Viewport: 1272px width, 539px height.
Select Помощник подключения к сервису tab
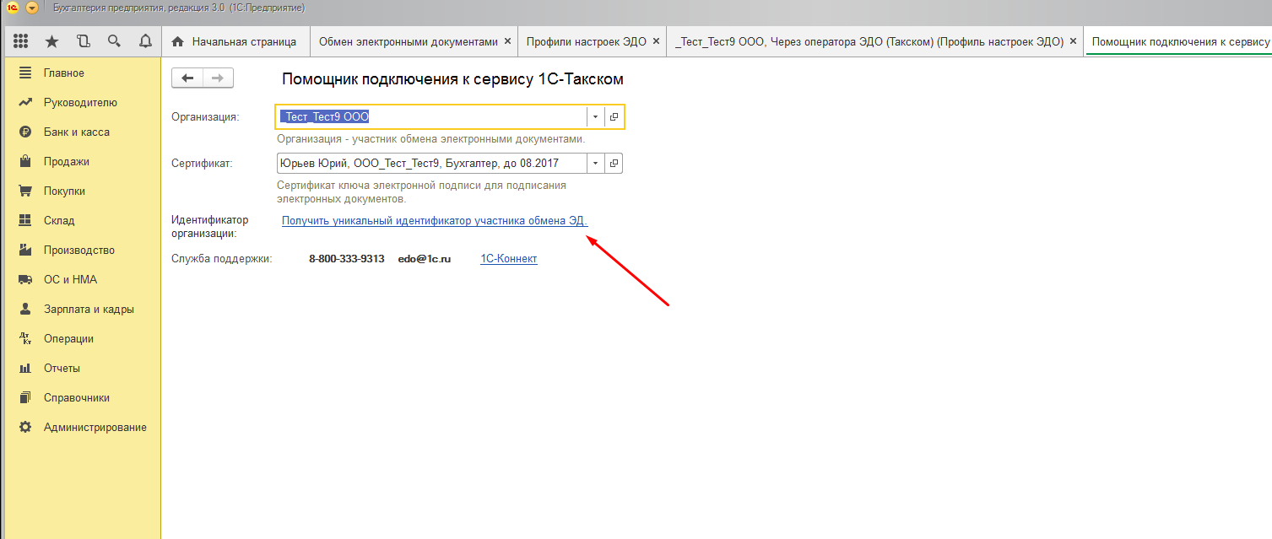point(1180,41)
